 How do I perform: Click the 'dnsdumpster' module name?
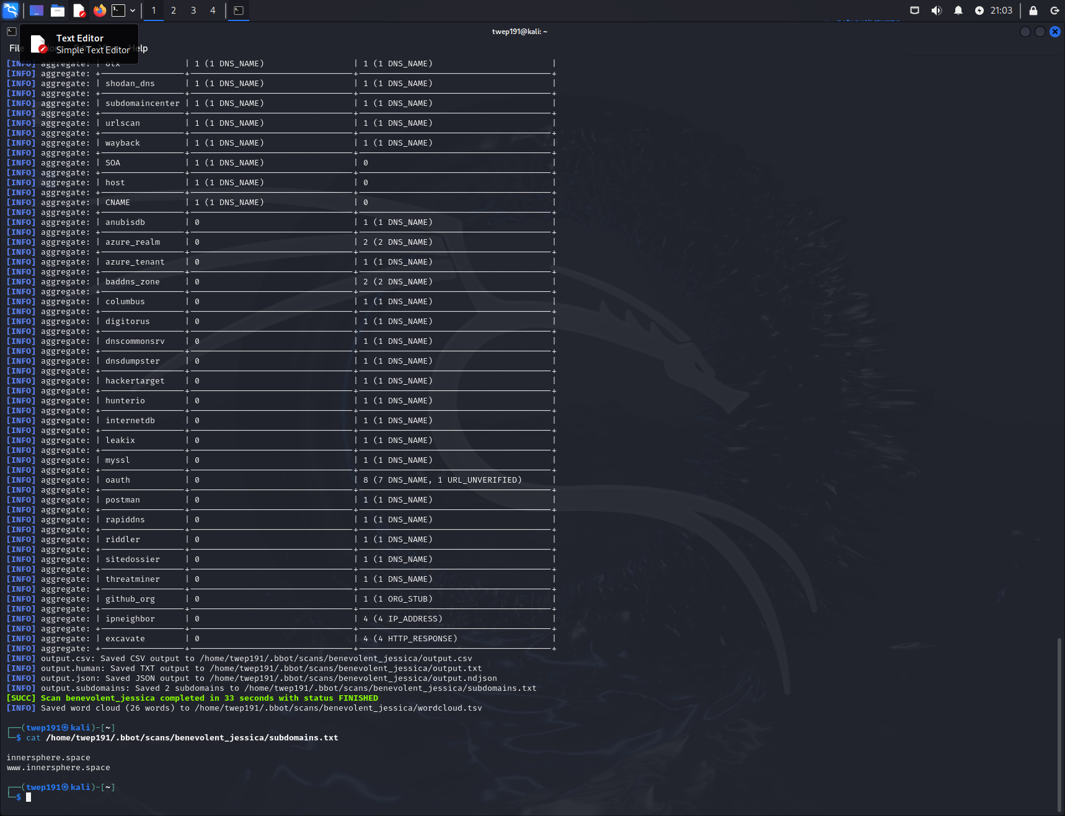click(x=133, y=361)
